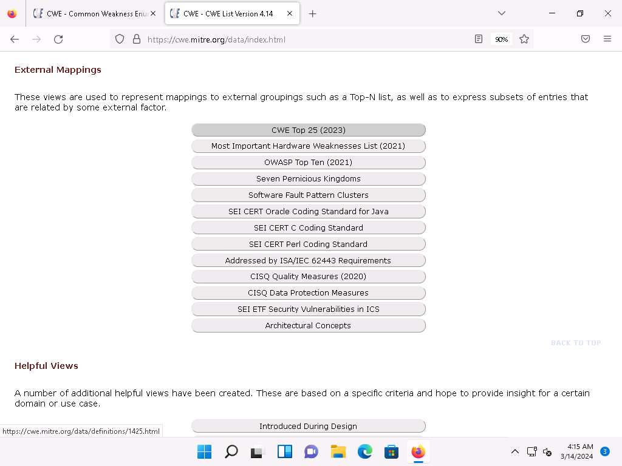Show hidden system tray icons
Viewport: 622px width, 466px height.
click(514, 451)
